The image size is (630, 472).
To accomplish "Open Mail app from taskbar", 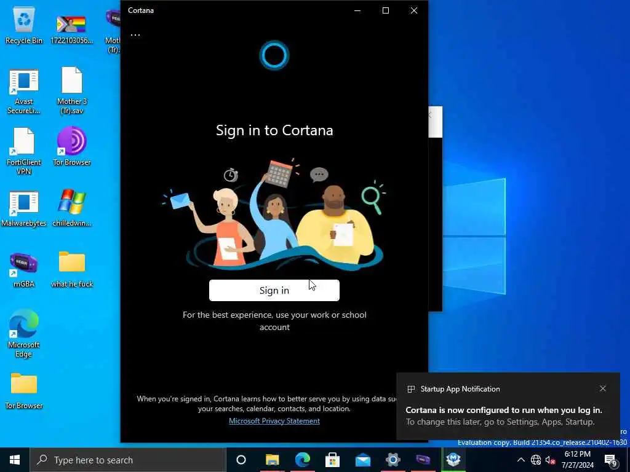I will (363, 460).
